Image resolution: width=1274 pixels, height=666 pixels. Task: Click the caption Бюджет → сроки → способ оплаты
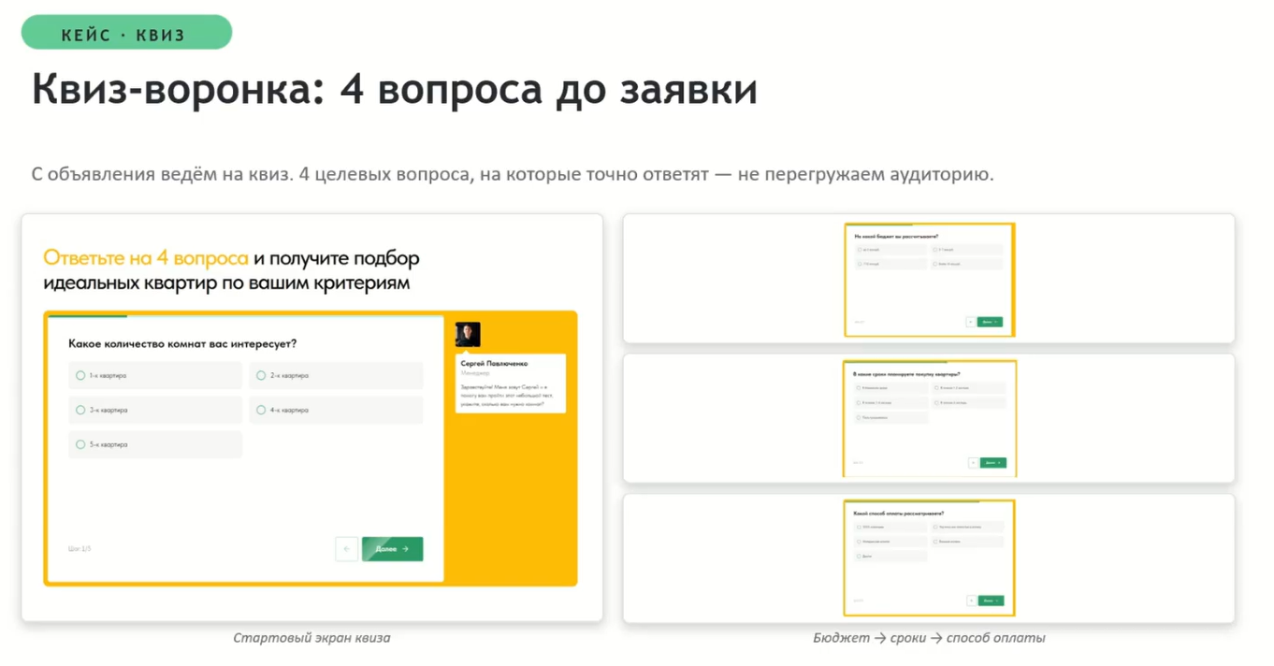coord(929,638)
